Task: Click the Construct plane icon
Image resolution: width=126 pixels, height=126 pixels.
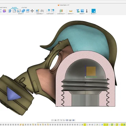Action: point(61,11)
